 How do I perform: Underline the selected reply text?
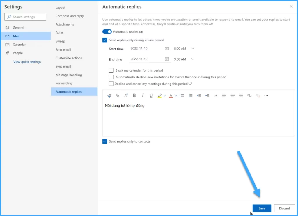151,95
